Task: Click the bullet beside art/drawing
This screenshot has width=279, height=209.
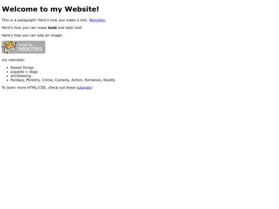Action: click(x=7, y=76)
